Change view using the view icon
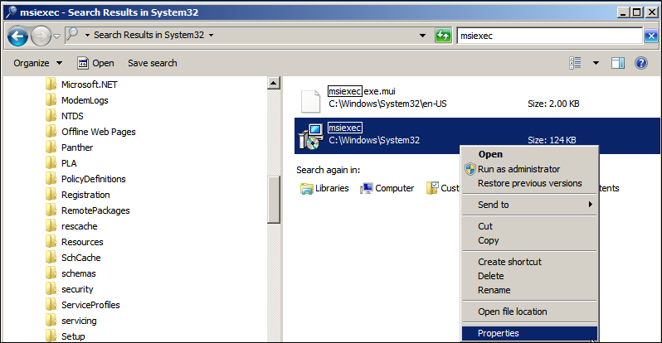The image size is (662, 343). 575,63
